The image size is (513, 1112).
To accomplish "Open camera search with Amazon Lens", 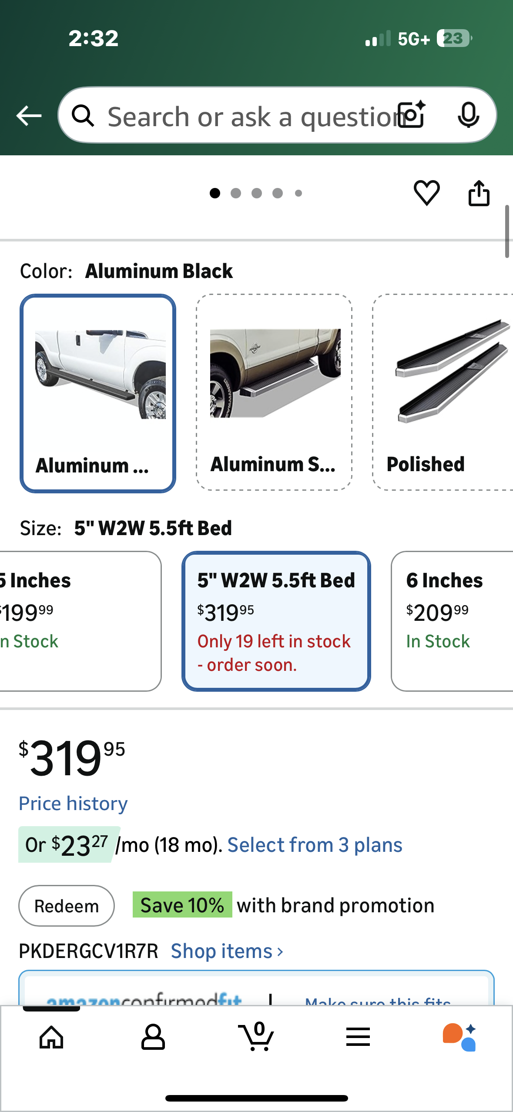I will (411, 115).
